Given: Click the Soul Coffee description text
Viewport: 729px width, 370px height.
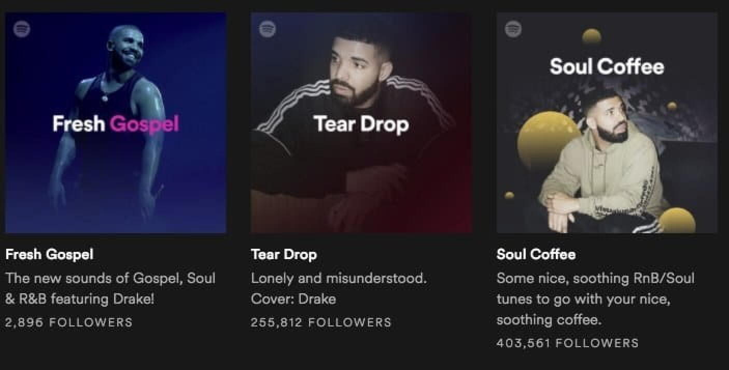Looking at the screenshot, I should (595, 299).
